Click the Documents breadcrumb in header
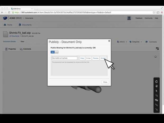Screen dimensions: 164x123 click(x=29, y=18)
